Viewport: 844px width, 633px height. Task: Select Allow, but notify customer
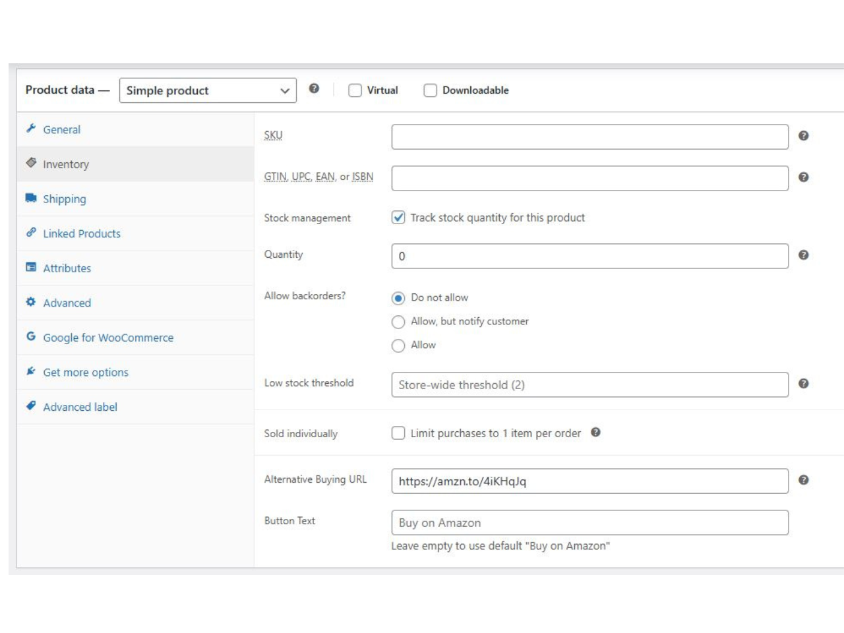[x=398, y=322]
